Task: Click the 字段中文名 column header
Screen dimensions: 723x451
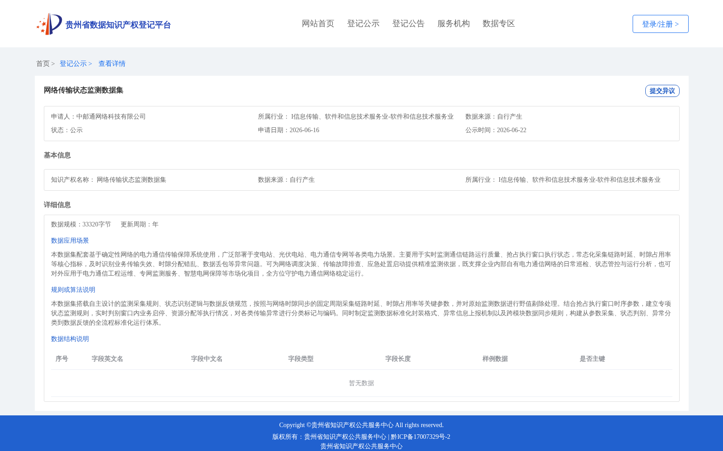Action: pyautogui.click(x=207, y=359)
